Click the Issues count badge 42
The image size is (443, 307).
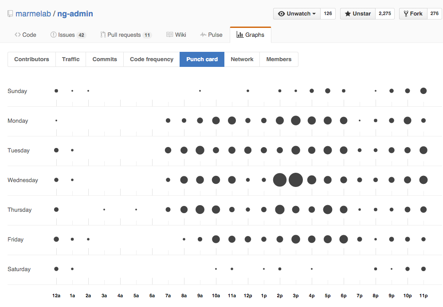tap(81, 35)
